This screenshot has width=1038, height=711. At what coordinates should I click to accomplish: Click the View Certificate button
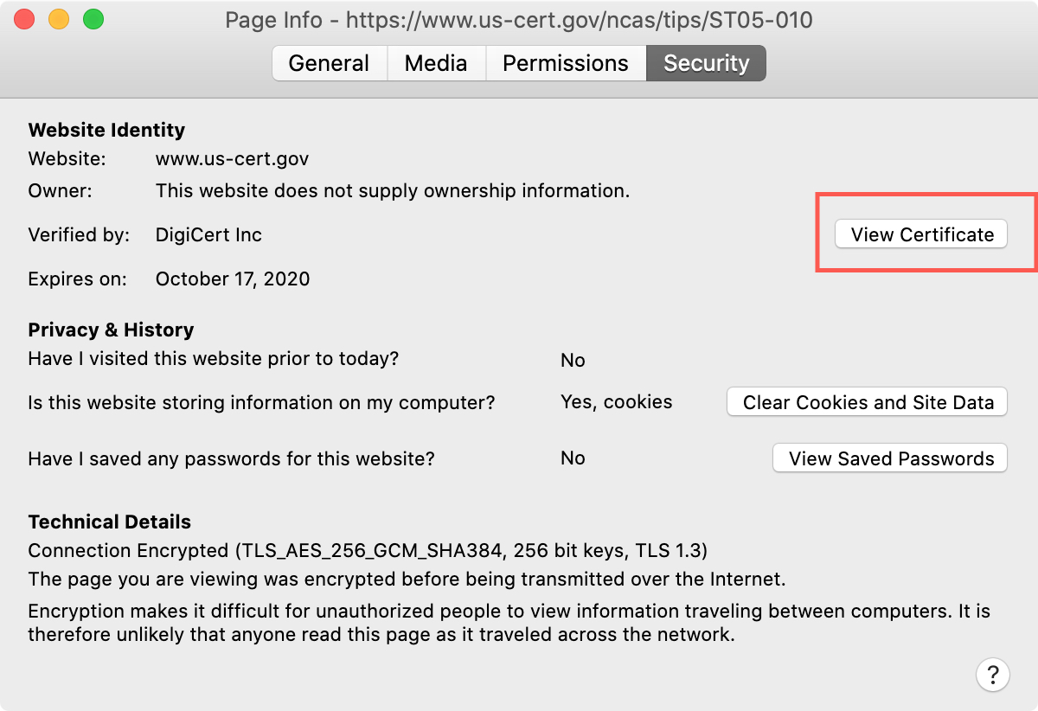(x=921, y=234)
